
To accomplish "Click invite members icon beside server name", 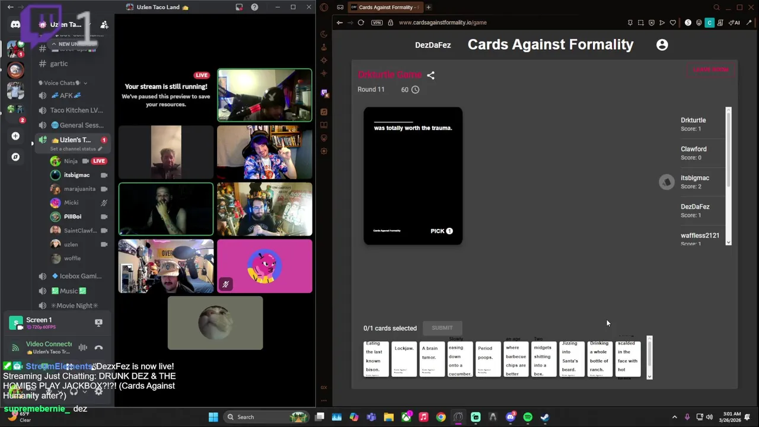I will tap(104, 24).
